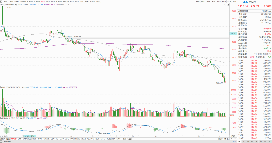Viewport: 272px width, 143px height.
Task: Click the 叠加 overlay button
Action: click(x=203, y=2)
